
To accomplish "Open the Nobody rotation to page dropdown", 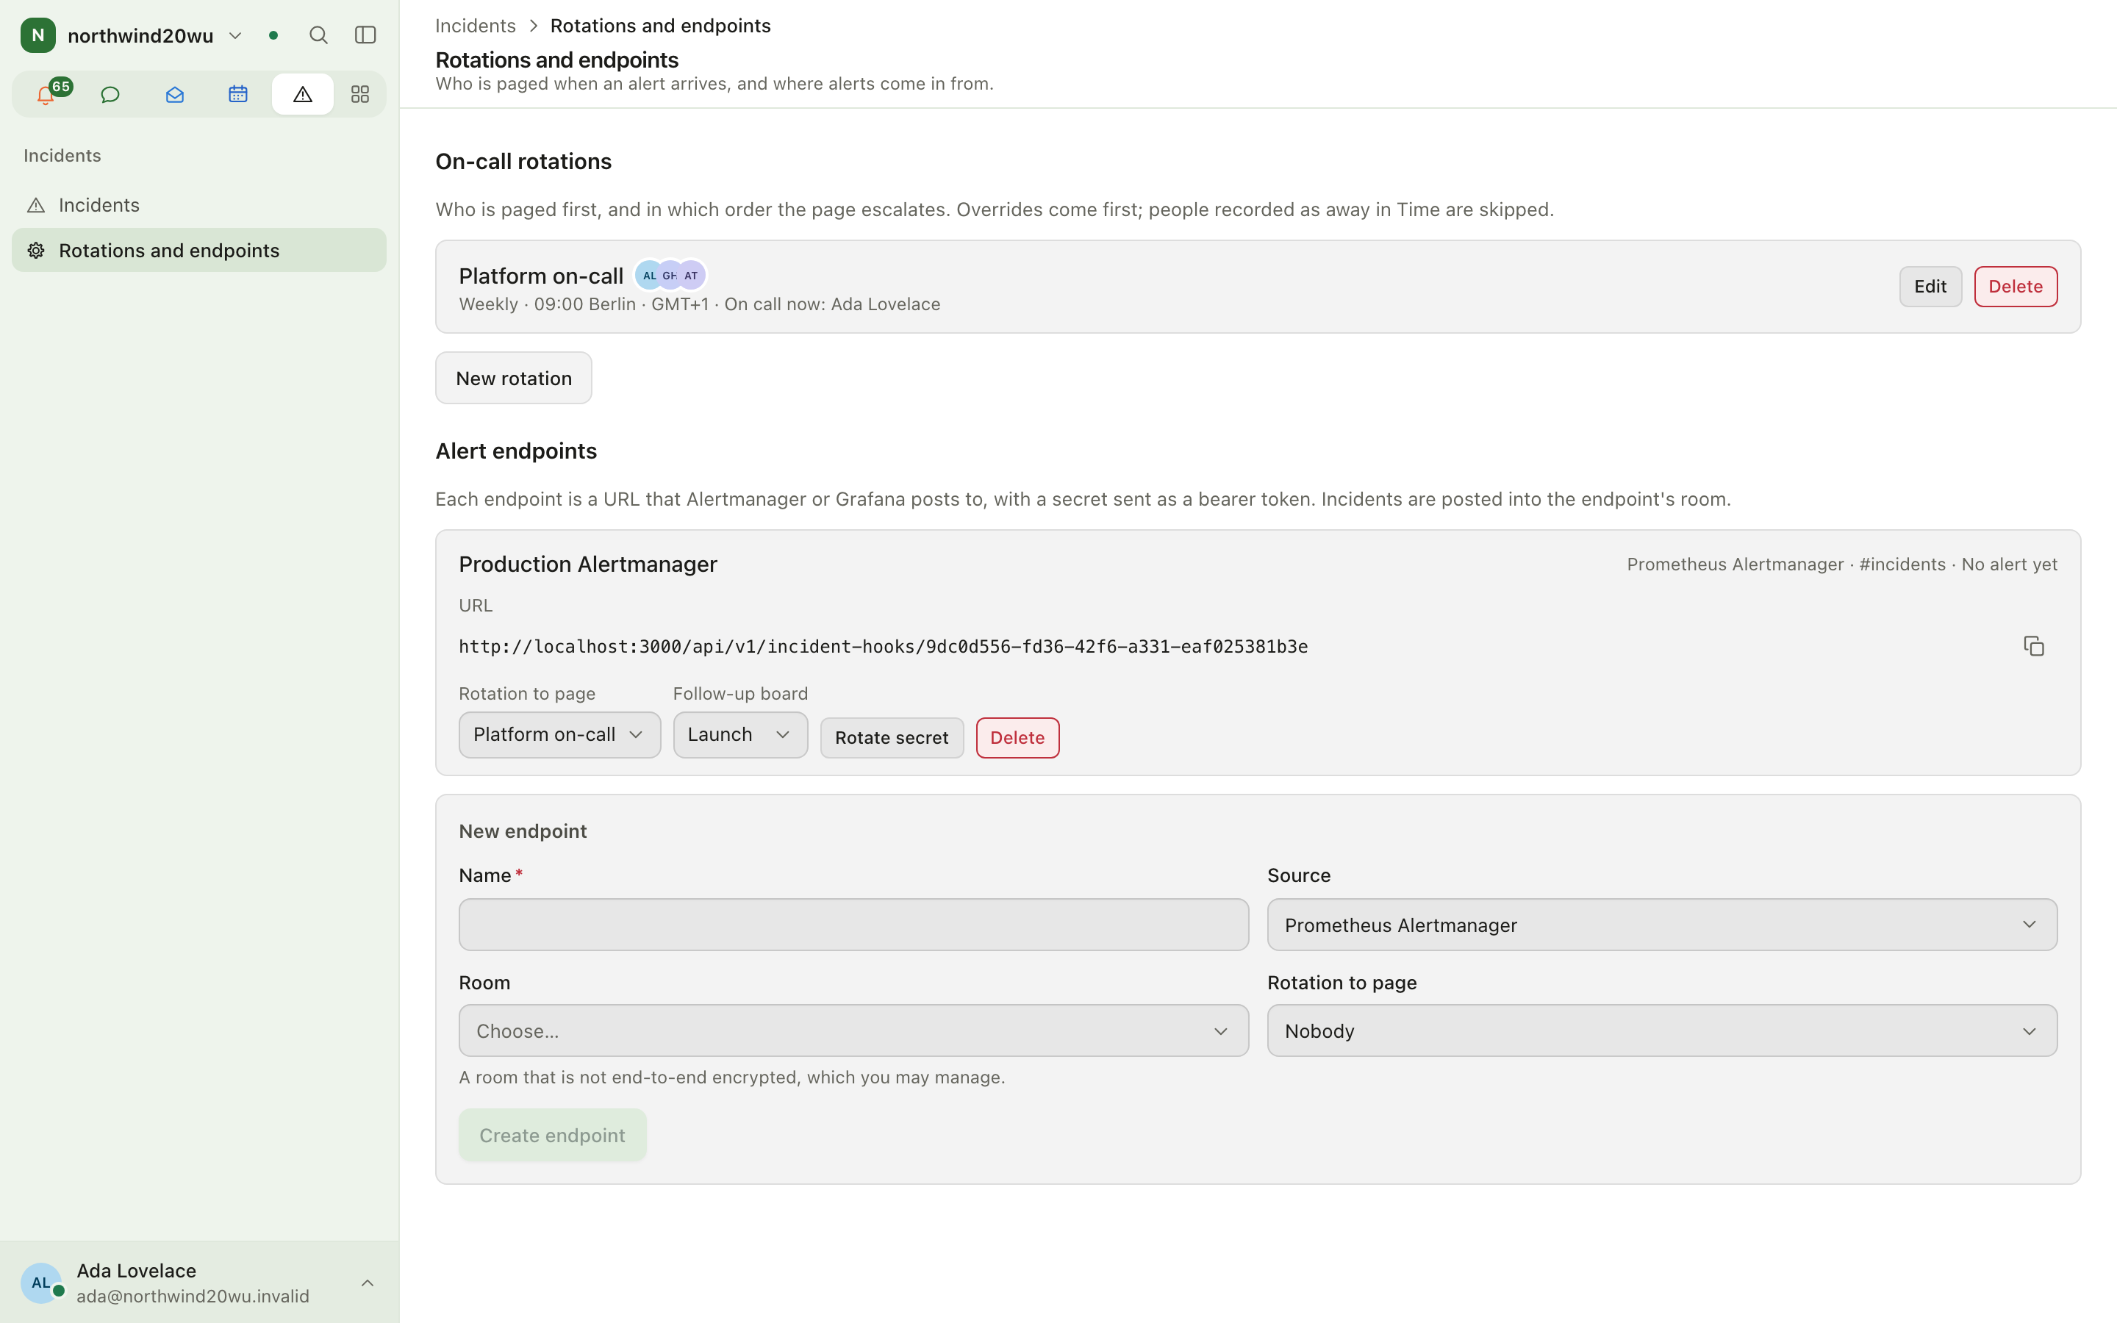I will (x=1661, y=1030).
